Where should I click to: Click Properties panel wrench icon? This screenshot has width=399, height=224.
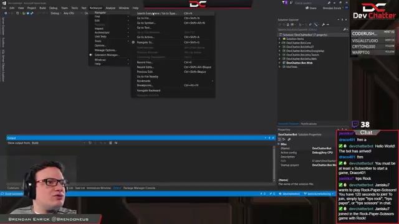[289, 139]
